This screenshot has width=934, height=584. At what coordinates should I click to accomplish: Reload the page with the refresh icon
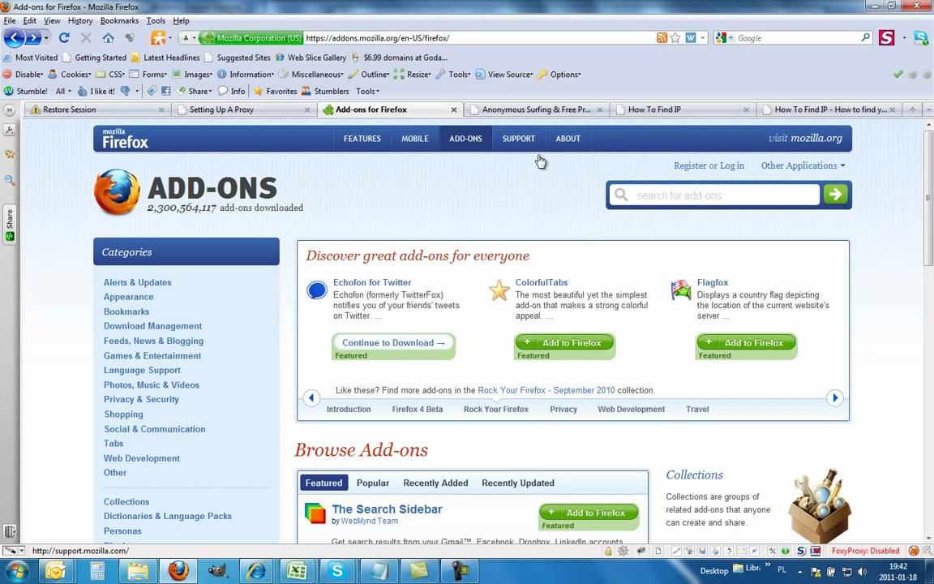click(64, 37)
